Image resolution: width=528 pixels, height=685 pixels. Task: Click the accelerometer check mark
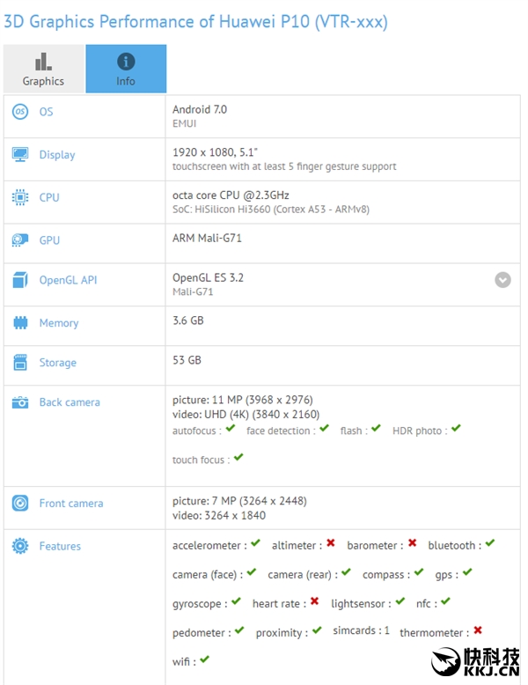tap(255, 543)
